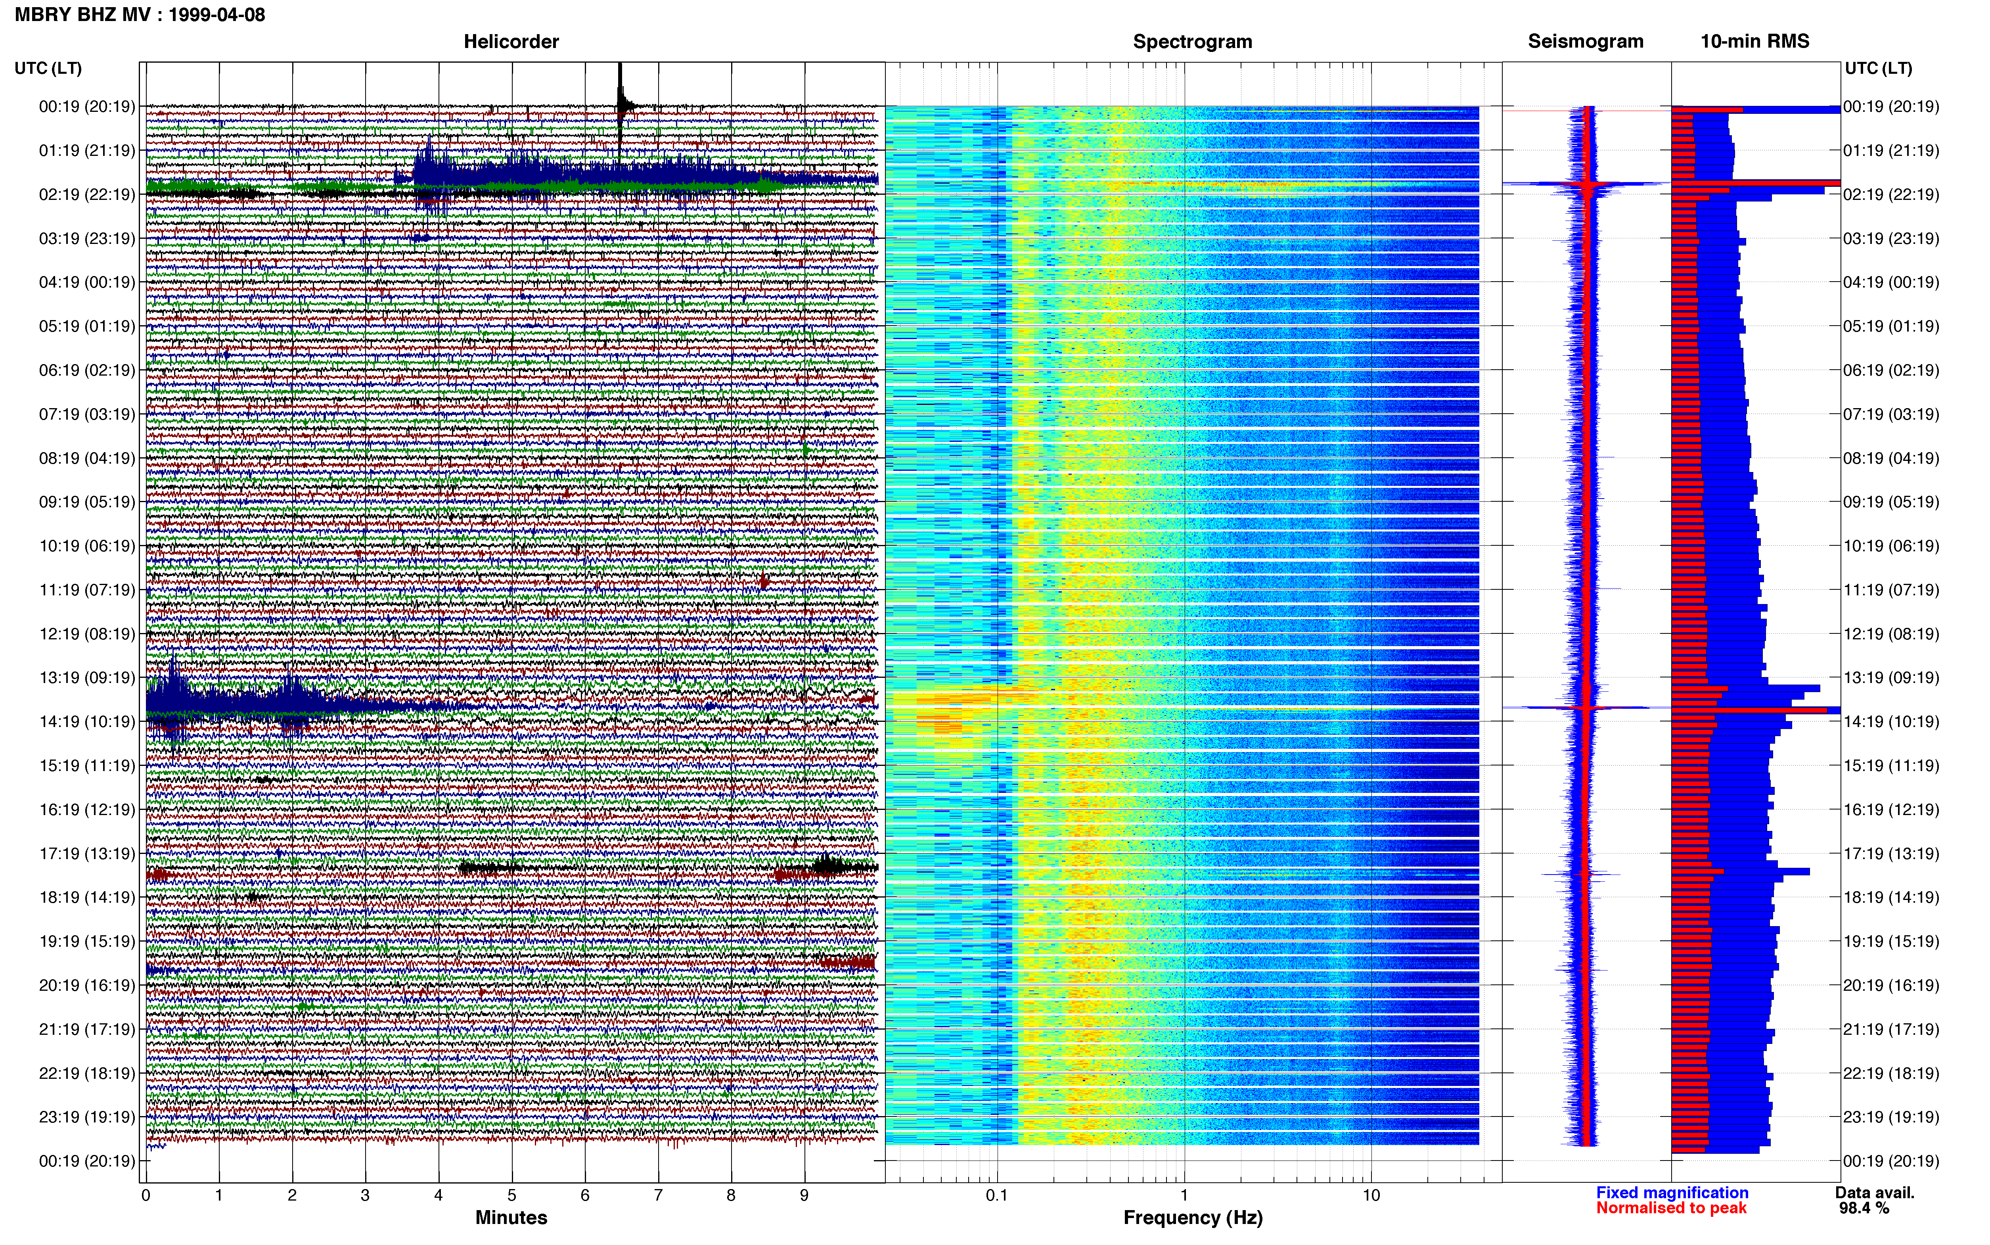
Task: Click the 'Helicorder' panel heading
Action: coord(511,41)
